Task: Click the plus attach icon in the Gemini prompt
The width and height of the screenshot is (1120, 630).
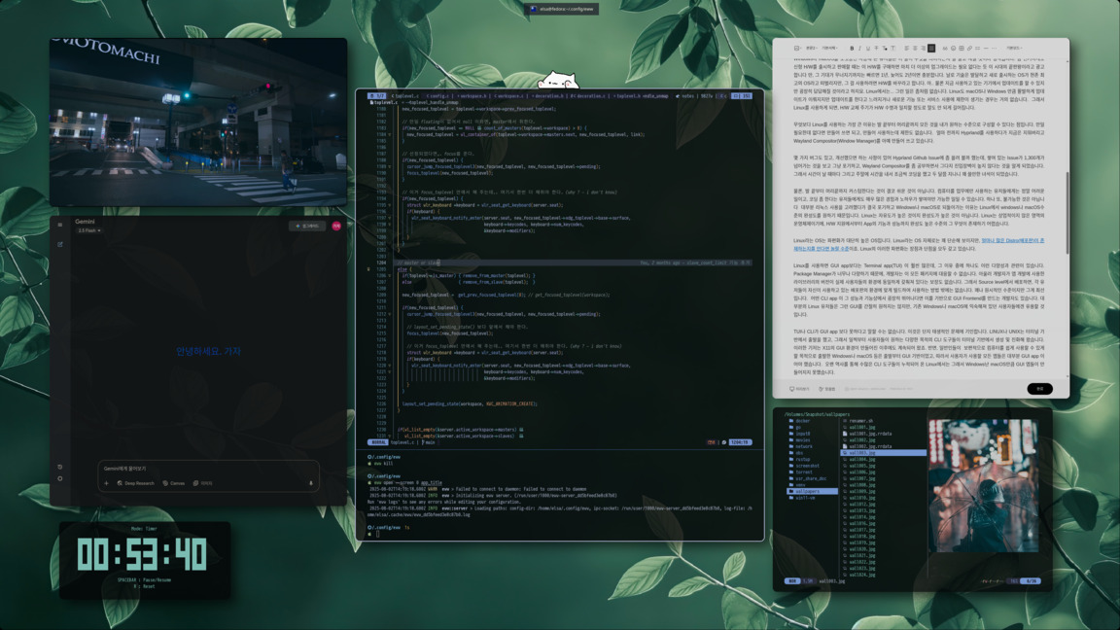Action: (x=106, y=483)
